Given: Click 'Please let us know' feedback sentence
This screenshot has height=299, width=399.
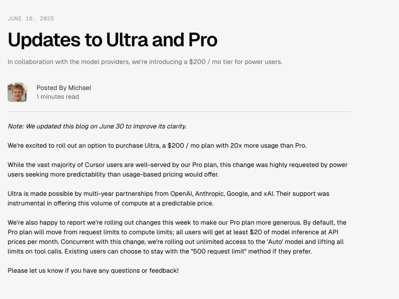Looking at the screenshot, I should 93,271.
